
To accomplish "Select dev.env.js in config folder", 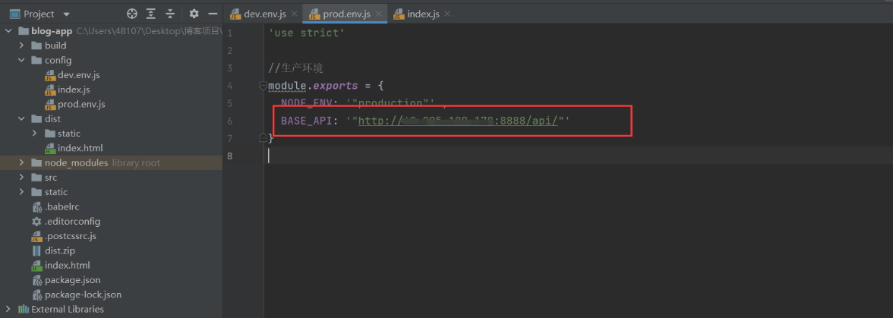I will point(79,75).
